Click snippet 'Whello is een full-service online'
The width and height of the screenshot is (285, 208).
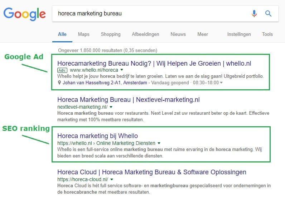pos(159,153)
